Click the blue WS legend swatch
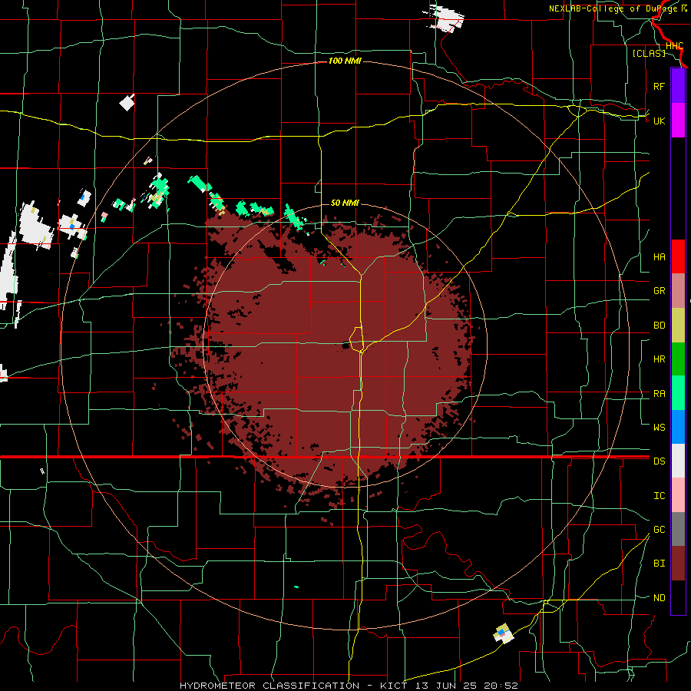 point(678,427)
